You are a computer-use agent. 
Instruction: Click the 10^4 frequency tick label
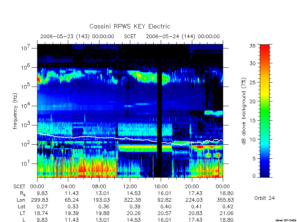coord(26,105)
